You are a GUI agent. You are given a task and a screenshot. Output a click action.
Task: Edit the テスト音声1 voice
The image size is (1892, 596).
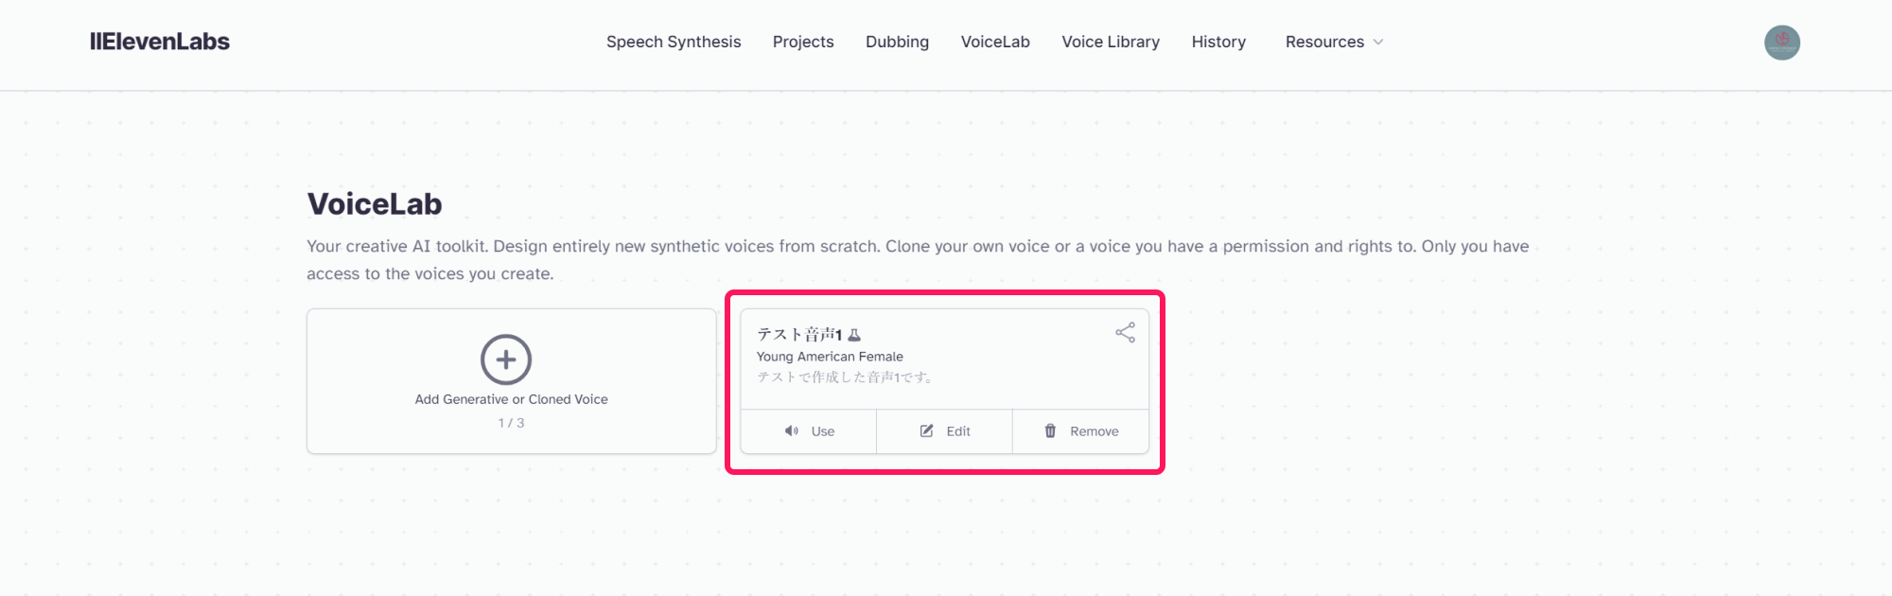click(x=945, y=431)
